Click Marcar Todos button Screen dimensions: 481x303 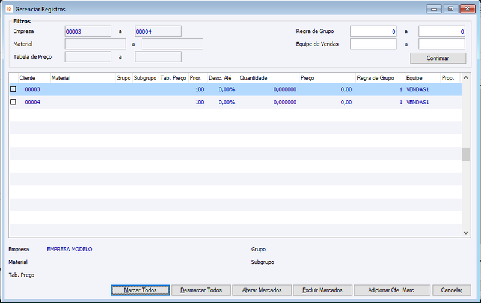[140, 290]
